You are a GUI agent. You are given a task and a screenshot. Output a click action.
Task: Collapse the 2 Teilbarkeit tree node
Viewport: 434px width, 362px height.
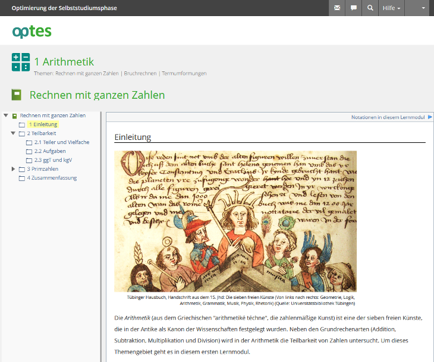pos(14,133)
